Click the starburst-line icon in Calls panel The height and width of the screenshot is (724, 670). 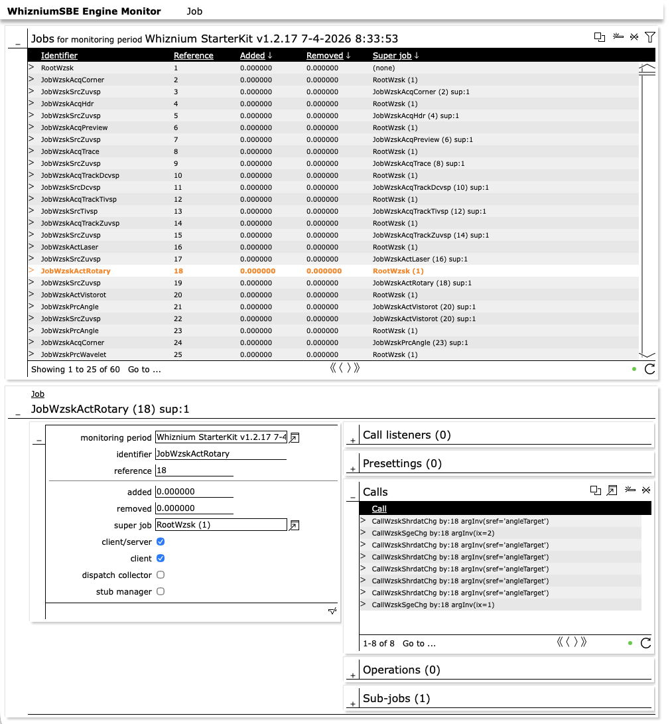point(630,490)
